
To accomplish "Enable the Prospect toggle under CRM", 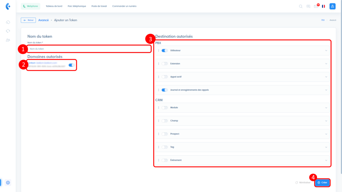I will [165, 134].
